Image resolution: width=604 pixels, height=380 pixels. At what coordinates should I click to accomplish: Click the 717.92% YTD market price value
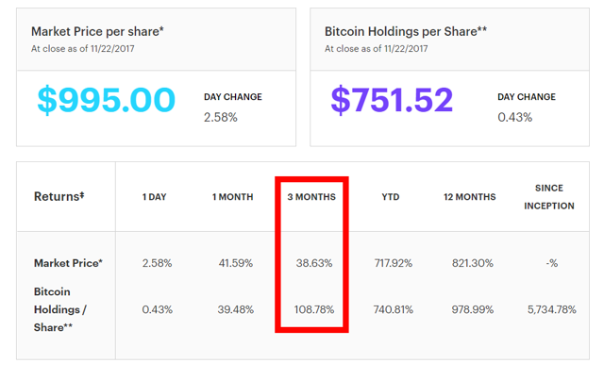(394, 263)
